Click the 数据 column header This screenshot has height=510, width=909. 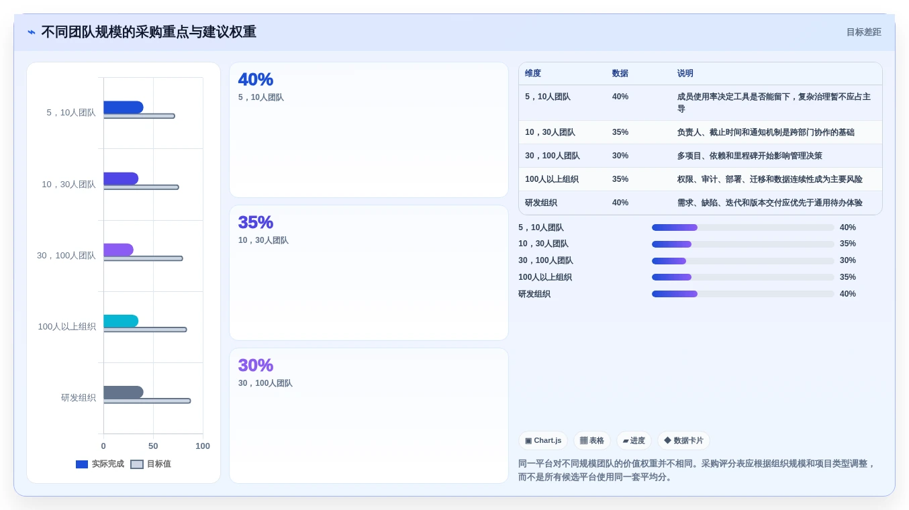620,73
